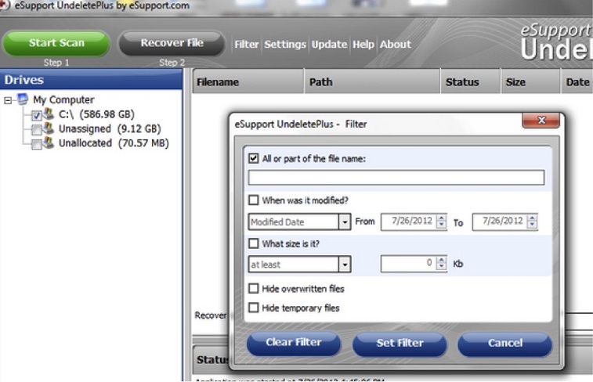Increase the Kb size with up arrow
Screen dimensions: 593x382
pos(441,260)
